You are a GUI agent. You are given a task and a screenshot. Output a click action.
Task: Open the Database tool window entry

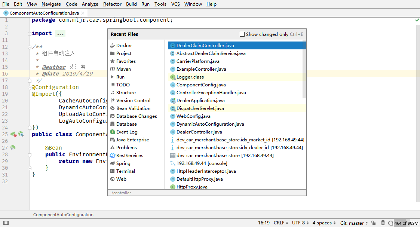tap(126, 124)
